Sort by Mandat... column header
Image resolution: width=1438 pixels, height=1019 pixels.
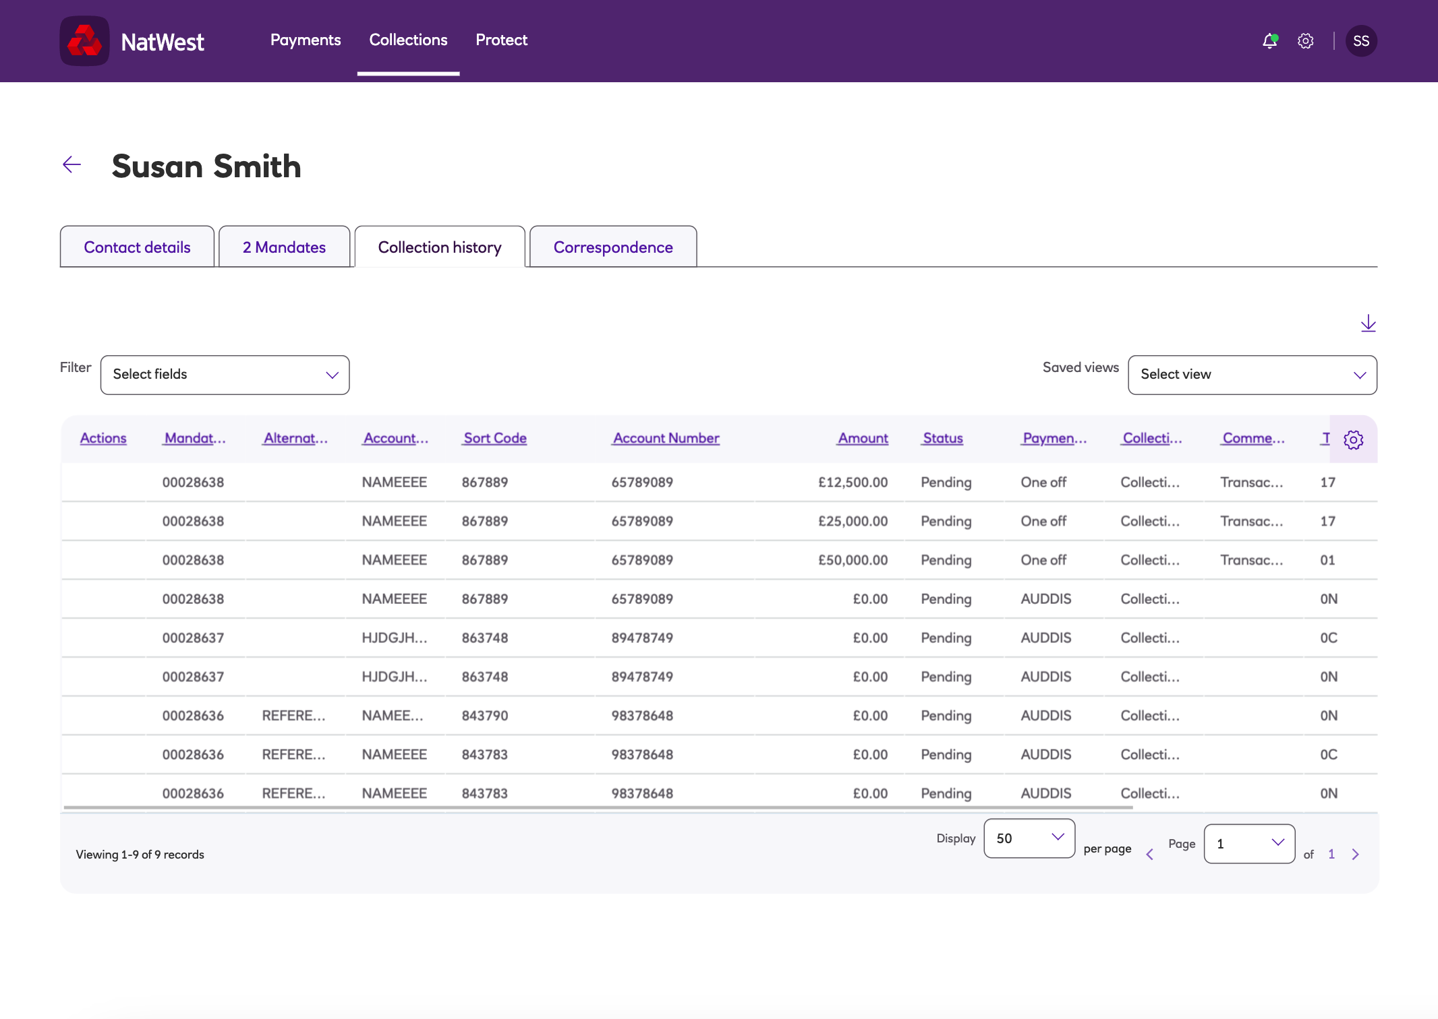195,438
